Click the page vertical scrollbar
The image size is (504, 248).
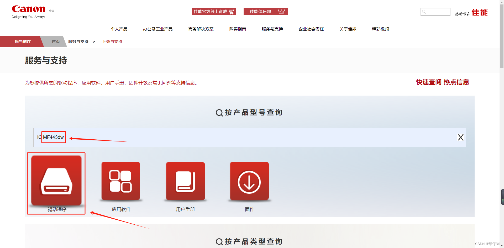(x=502, y=37)
